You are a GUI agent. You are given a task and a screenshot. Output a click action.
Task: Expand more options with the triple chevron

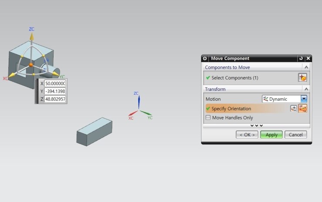(x=256, y=126)
